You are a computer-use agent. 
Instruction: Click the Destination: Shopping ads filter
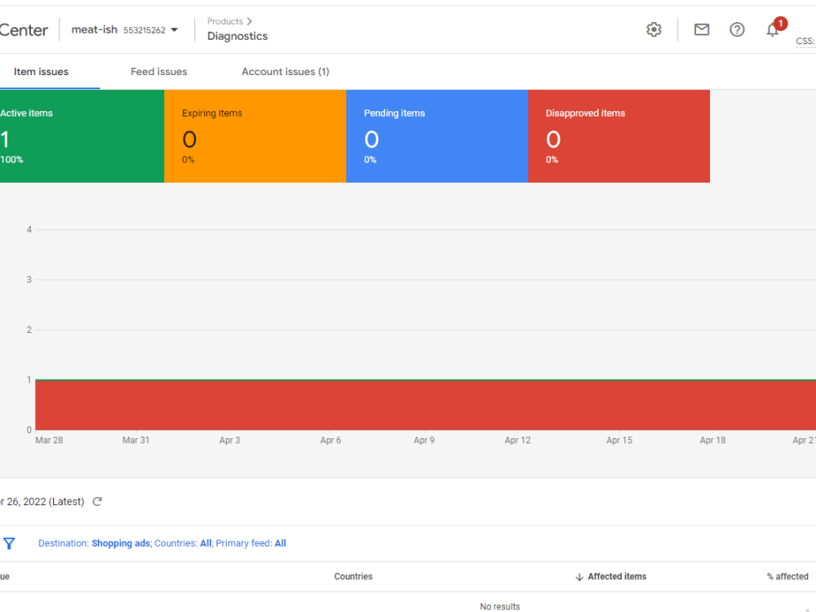(x=94, y=543)
